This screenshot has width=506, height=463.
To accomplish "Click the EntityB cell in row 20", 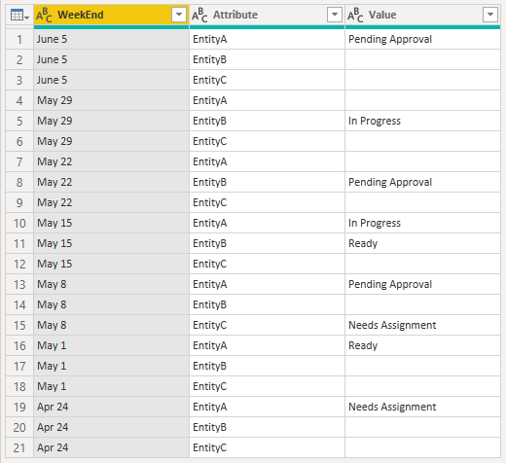I will 267,428.
